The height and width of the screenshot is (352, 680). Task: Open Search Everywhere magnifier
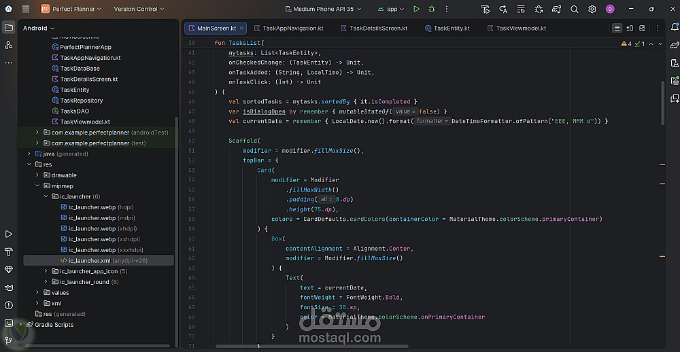pyautogui.click(x=574, y=9)
